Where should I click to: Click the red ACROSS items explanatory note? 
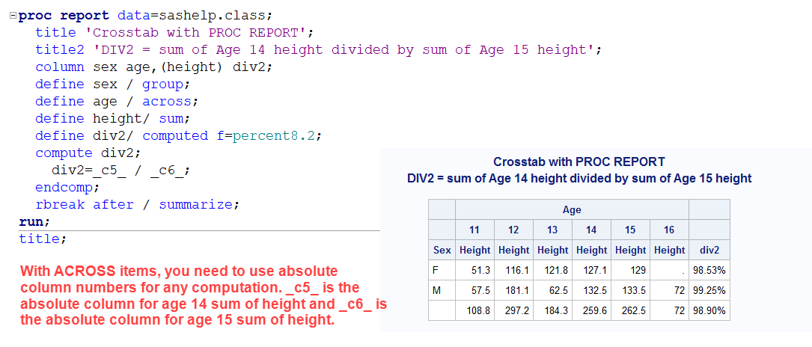[202, 295]
